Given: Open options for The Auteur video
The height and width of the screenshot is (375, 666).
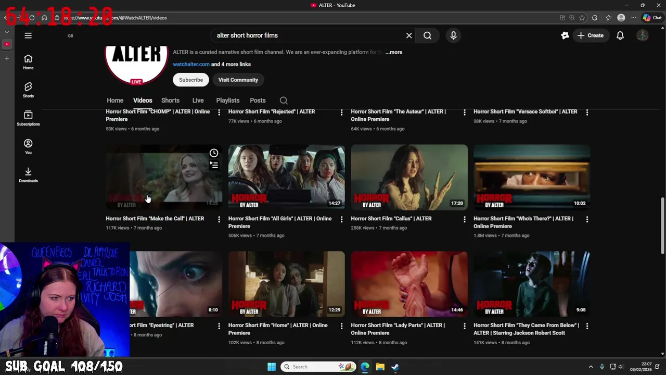Looking at the screenshot, I should [x=465, y=113].
